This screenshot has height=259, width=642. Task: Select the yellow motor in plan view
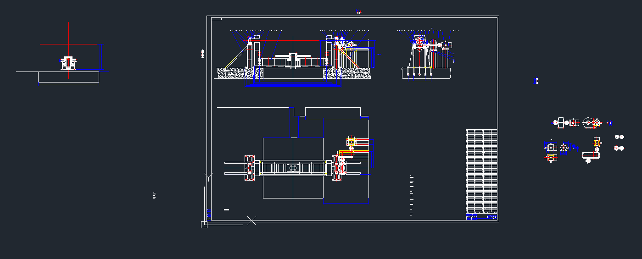351,142
